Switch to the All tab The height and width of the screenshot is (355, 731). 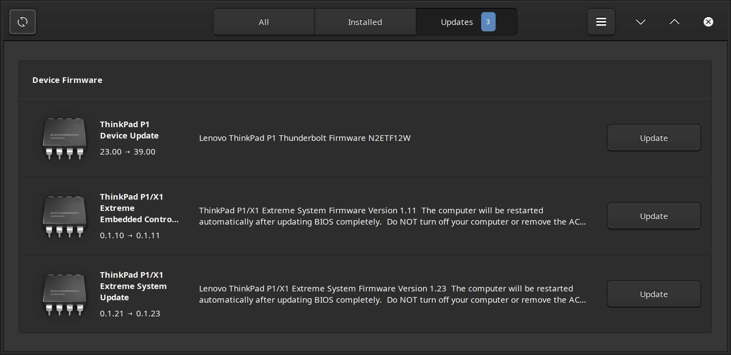(264, 22)
